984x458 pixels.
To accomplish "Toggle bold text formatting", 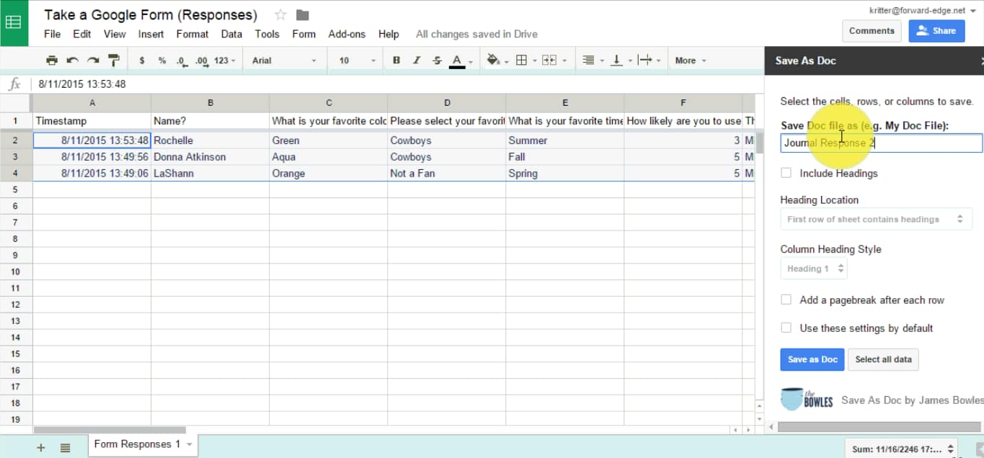I will (396, 60).
